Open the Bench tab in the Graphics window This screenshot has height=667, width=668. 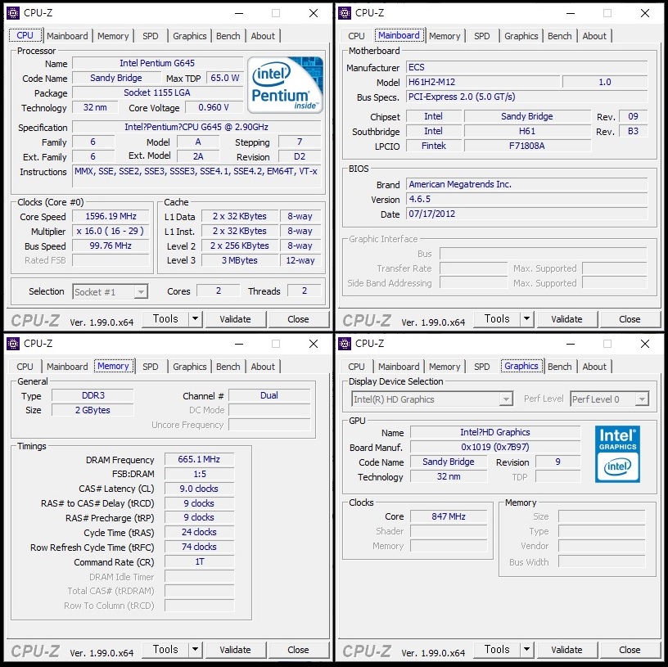[x=560, y=367]
